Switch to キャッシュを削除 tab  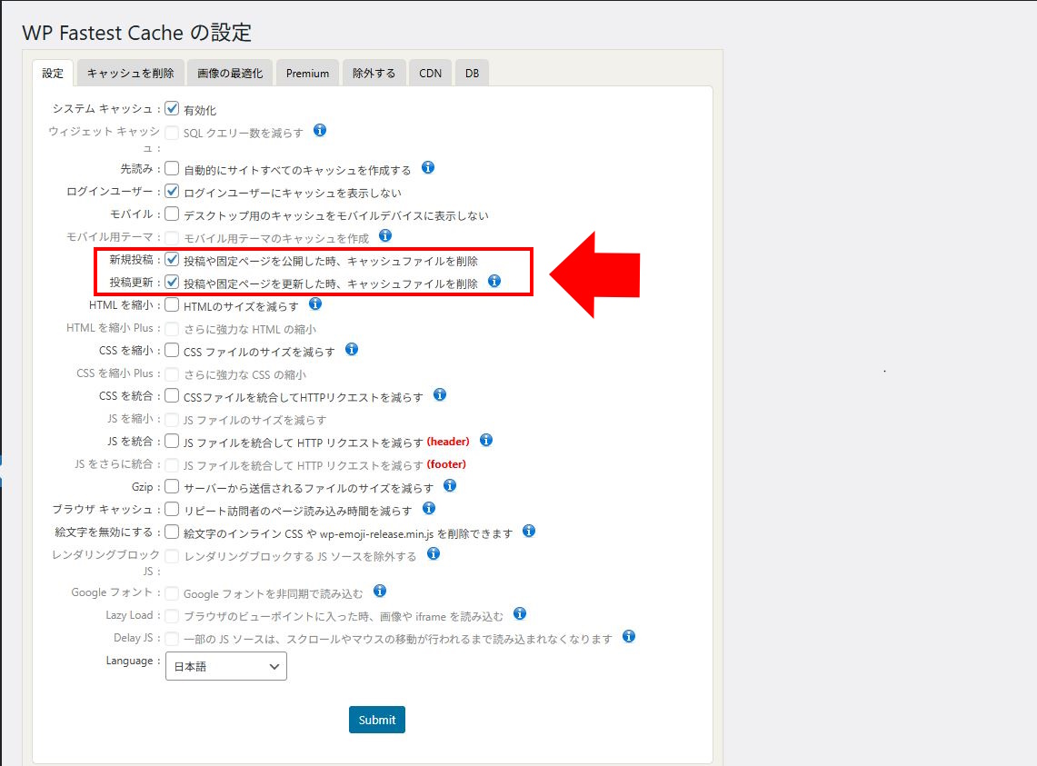(130, 73)
